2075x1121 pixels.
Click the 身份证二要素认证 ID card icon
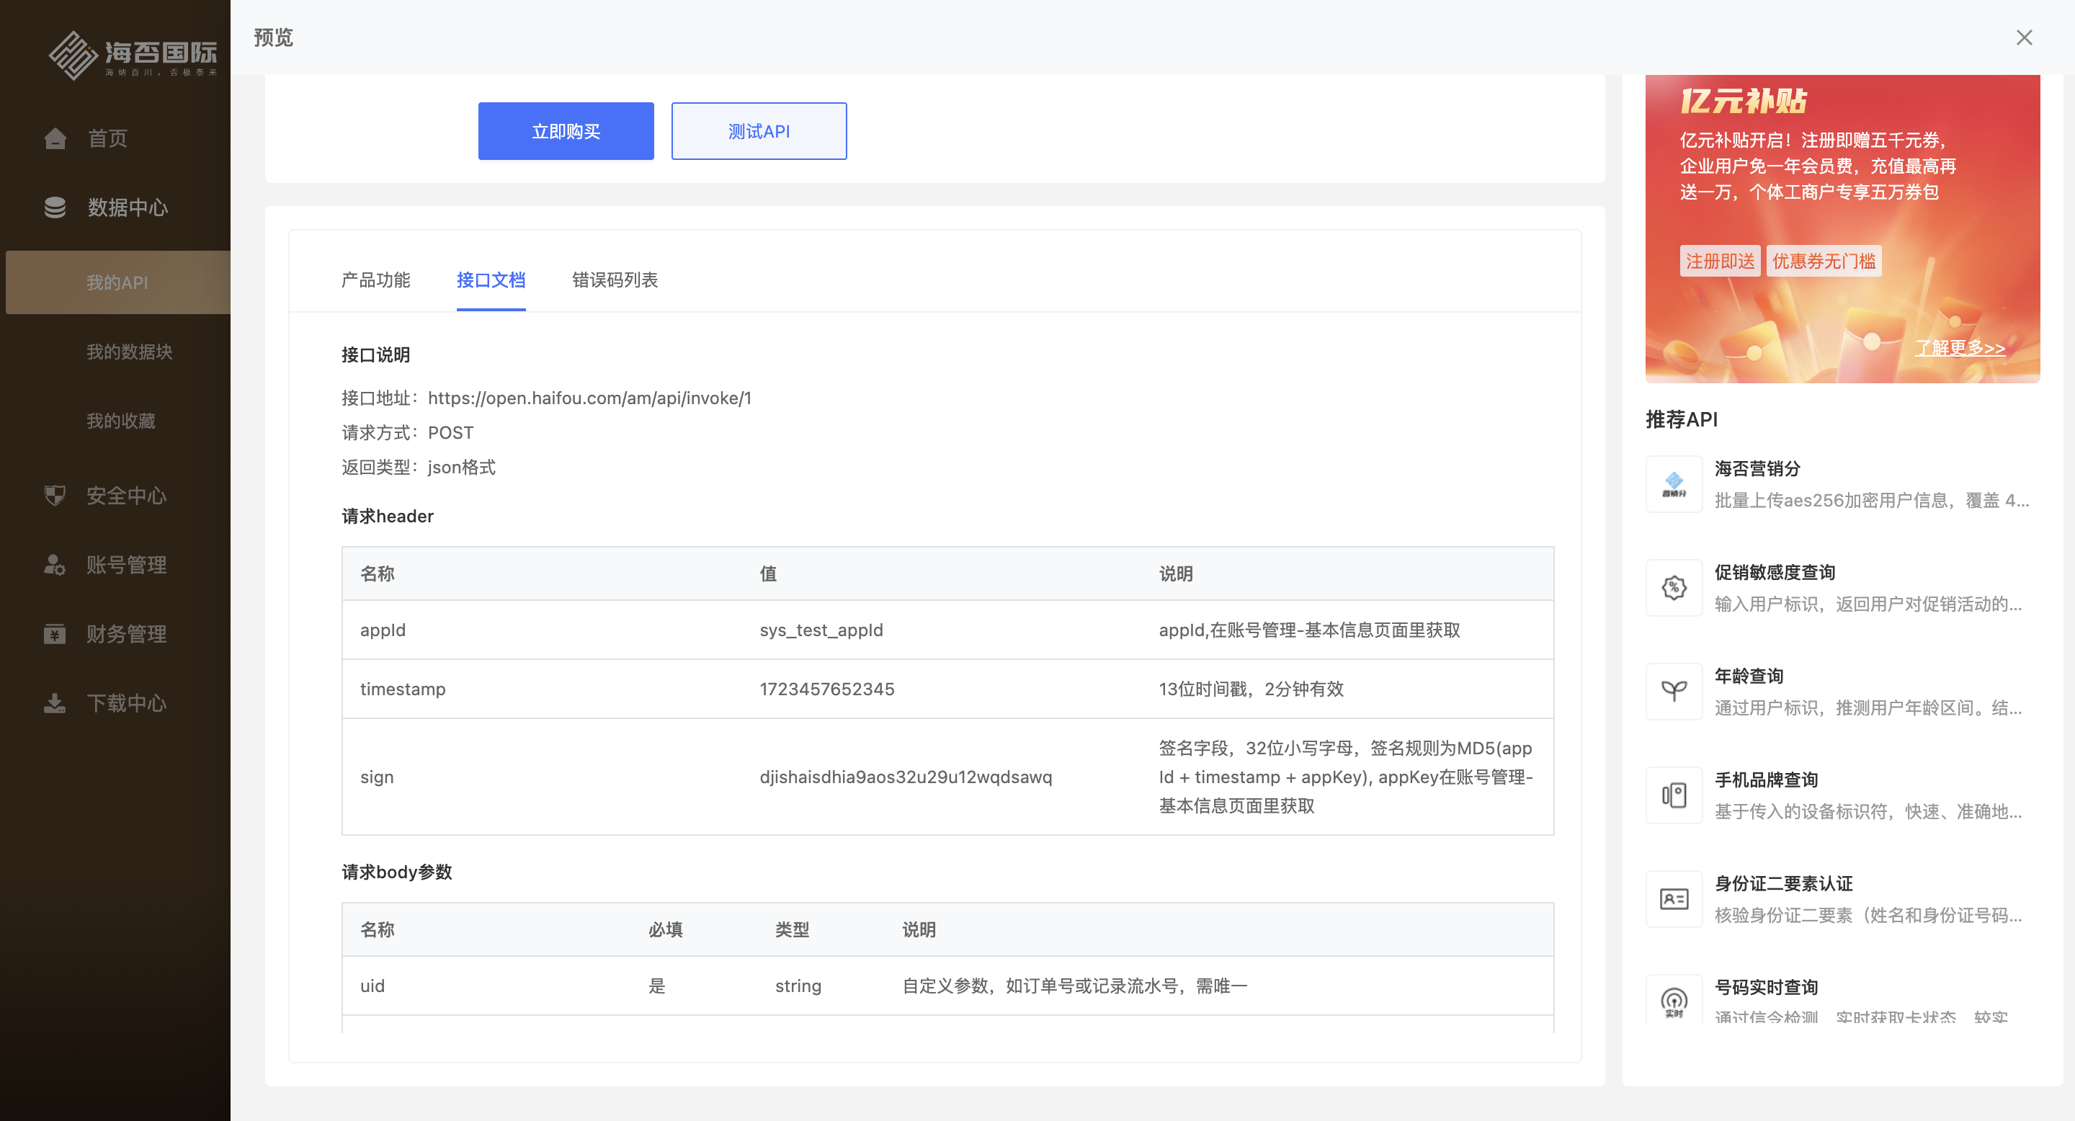click(1674, 898)
